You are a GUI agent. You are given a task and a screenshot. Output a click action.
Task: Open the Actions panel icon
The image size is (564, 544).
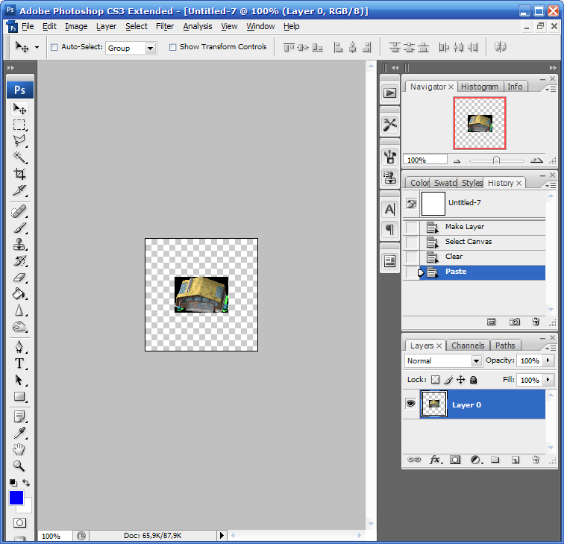389,93
